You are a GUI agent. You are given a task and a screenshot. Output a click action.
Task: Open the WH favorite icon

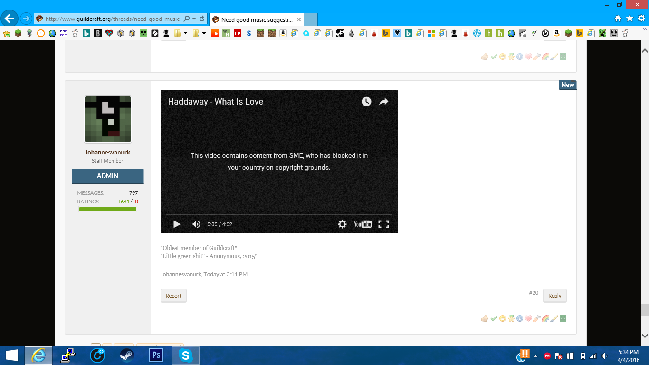[x=226, y=33]
